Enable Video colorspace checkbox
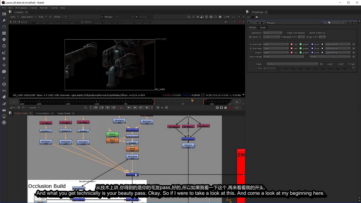Image resolution: width=361 pixels, height=203 pixels. click(284, 33)
